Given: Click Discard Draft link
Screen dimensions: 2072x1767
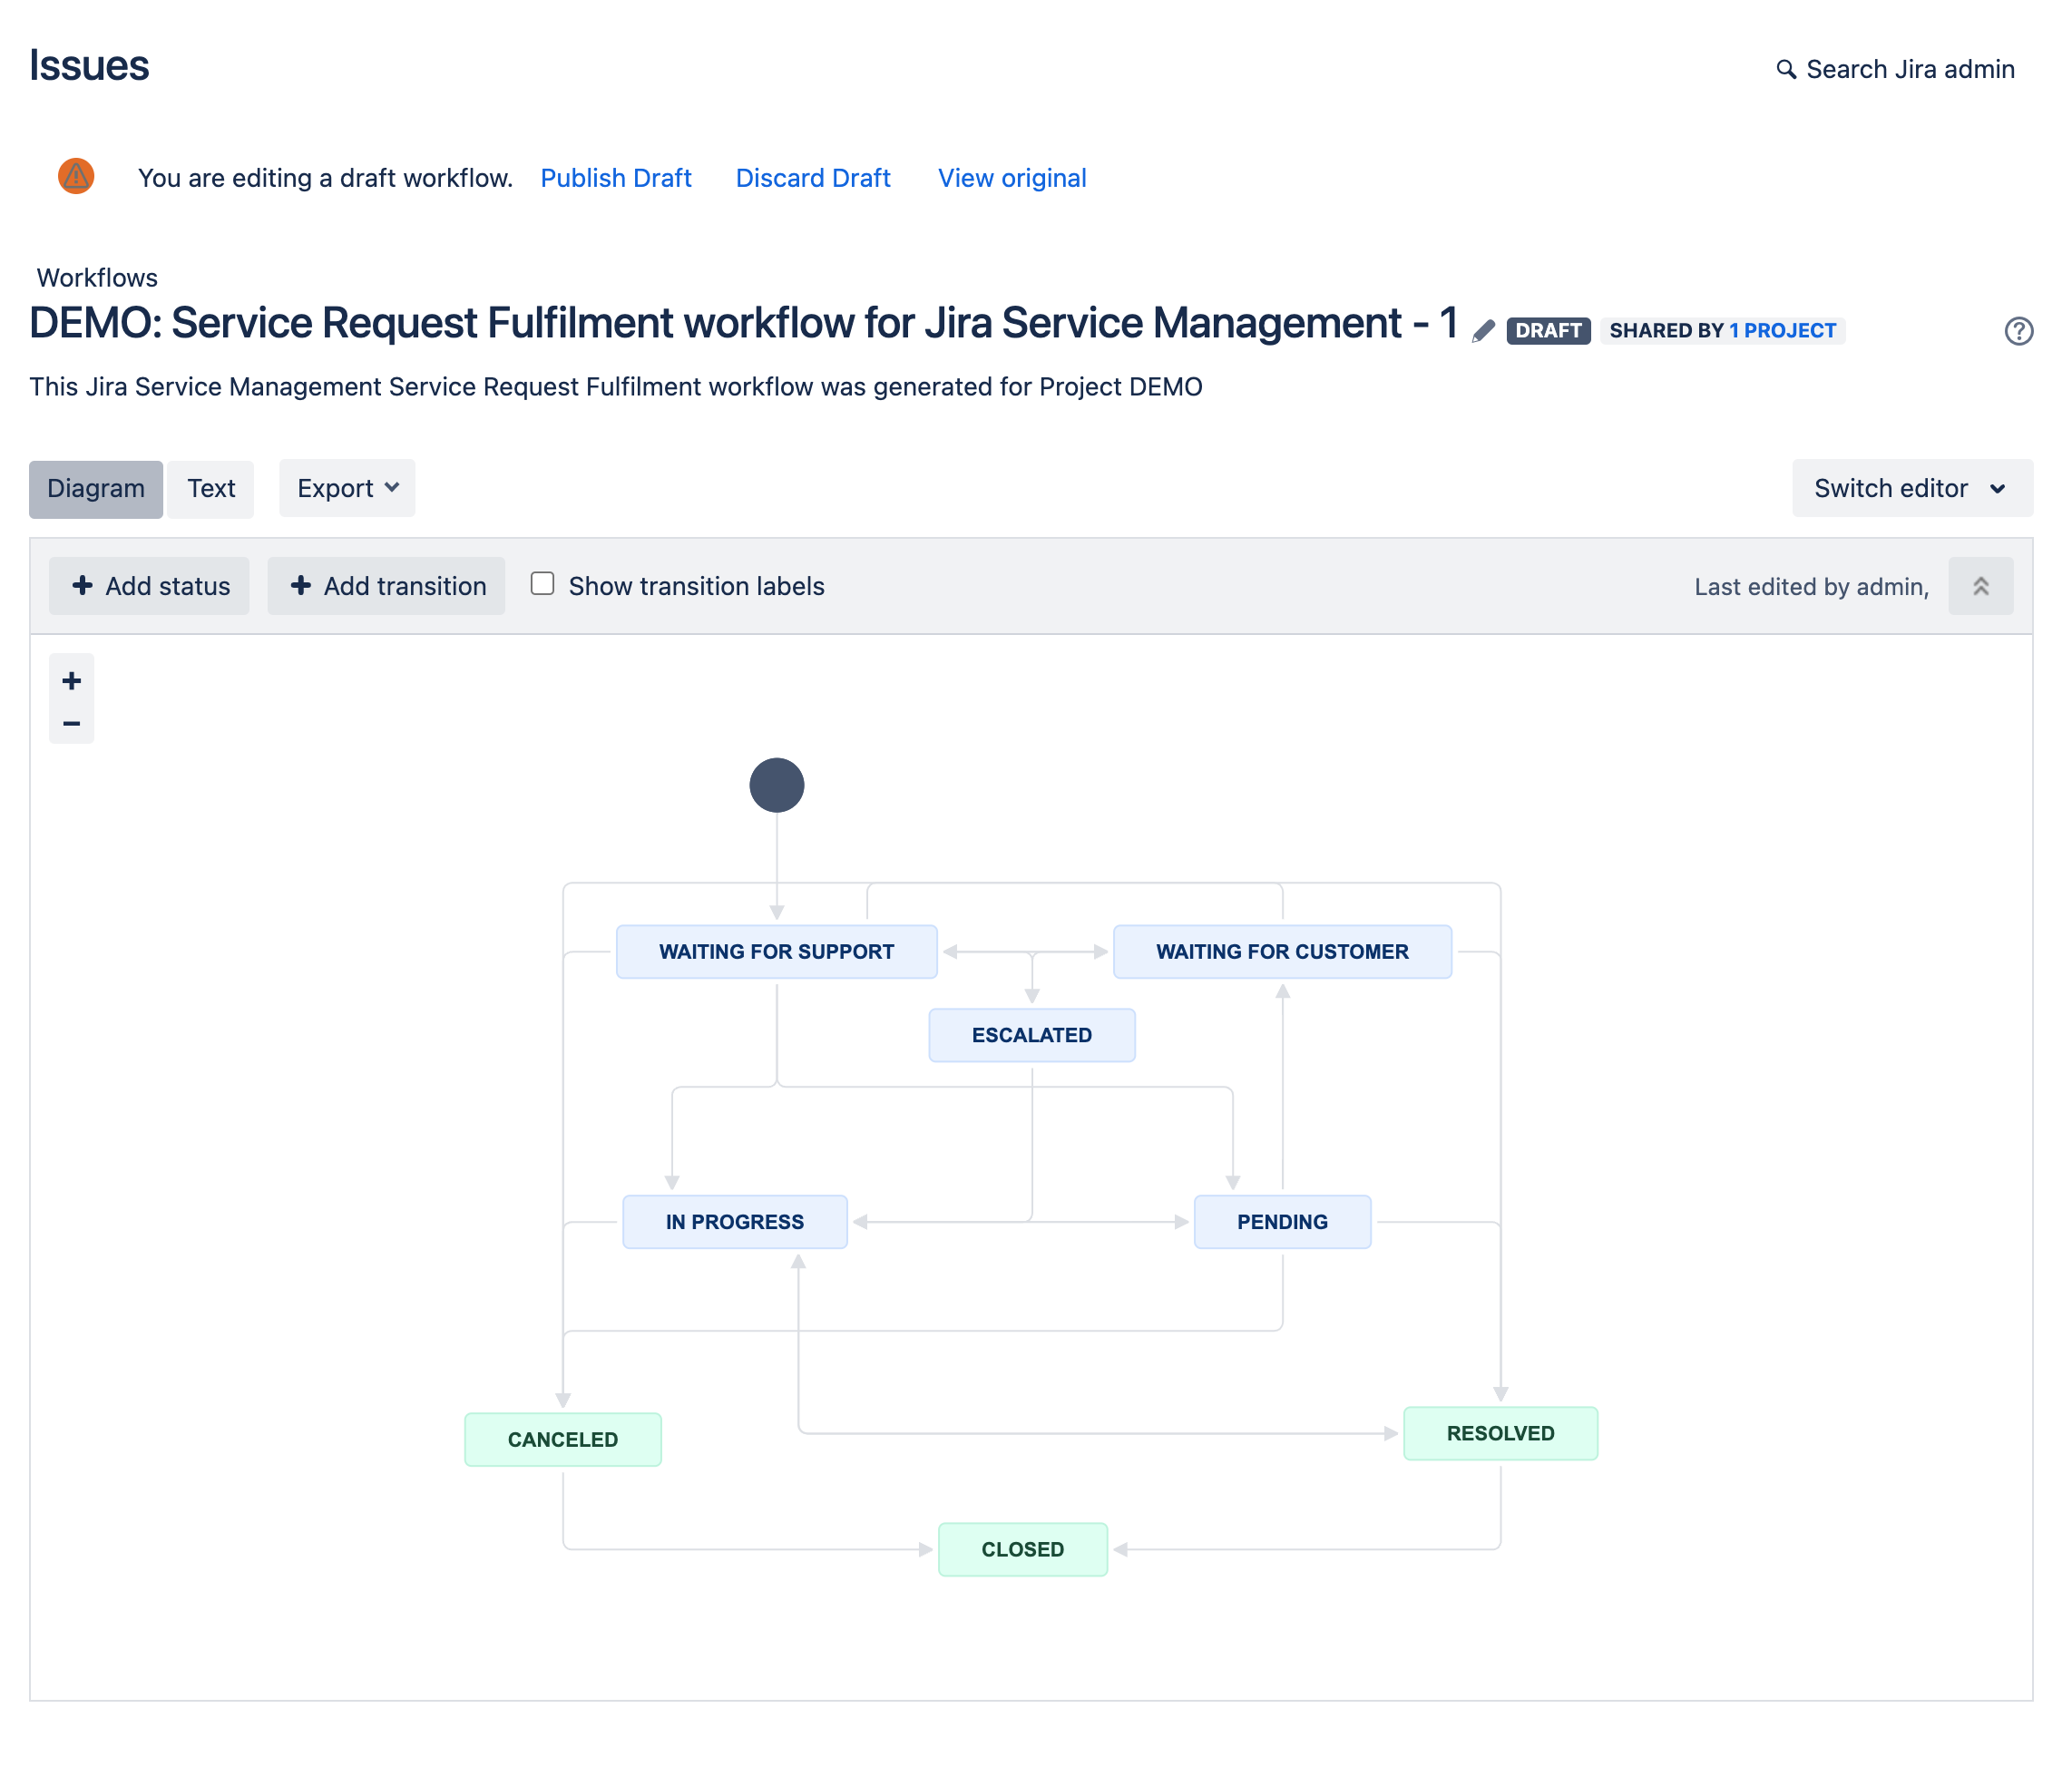Looking at the screenshot, I should pos(813,178).
